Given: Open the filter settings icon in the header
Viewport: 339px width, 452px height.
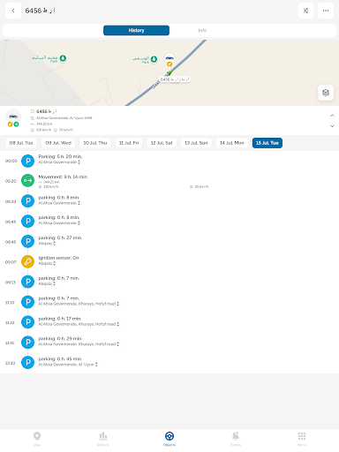Looking at the screenshot, I should pyautogui.click(x=305, y=11).
